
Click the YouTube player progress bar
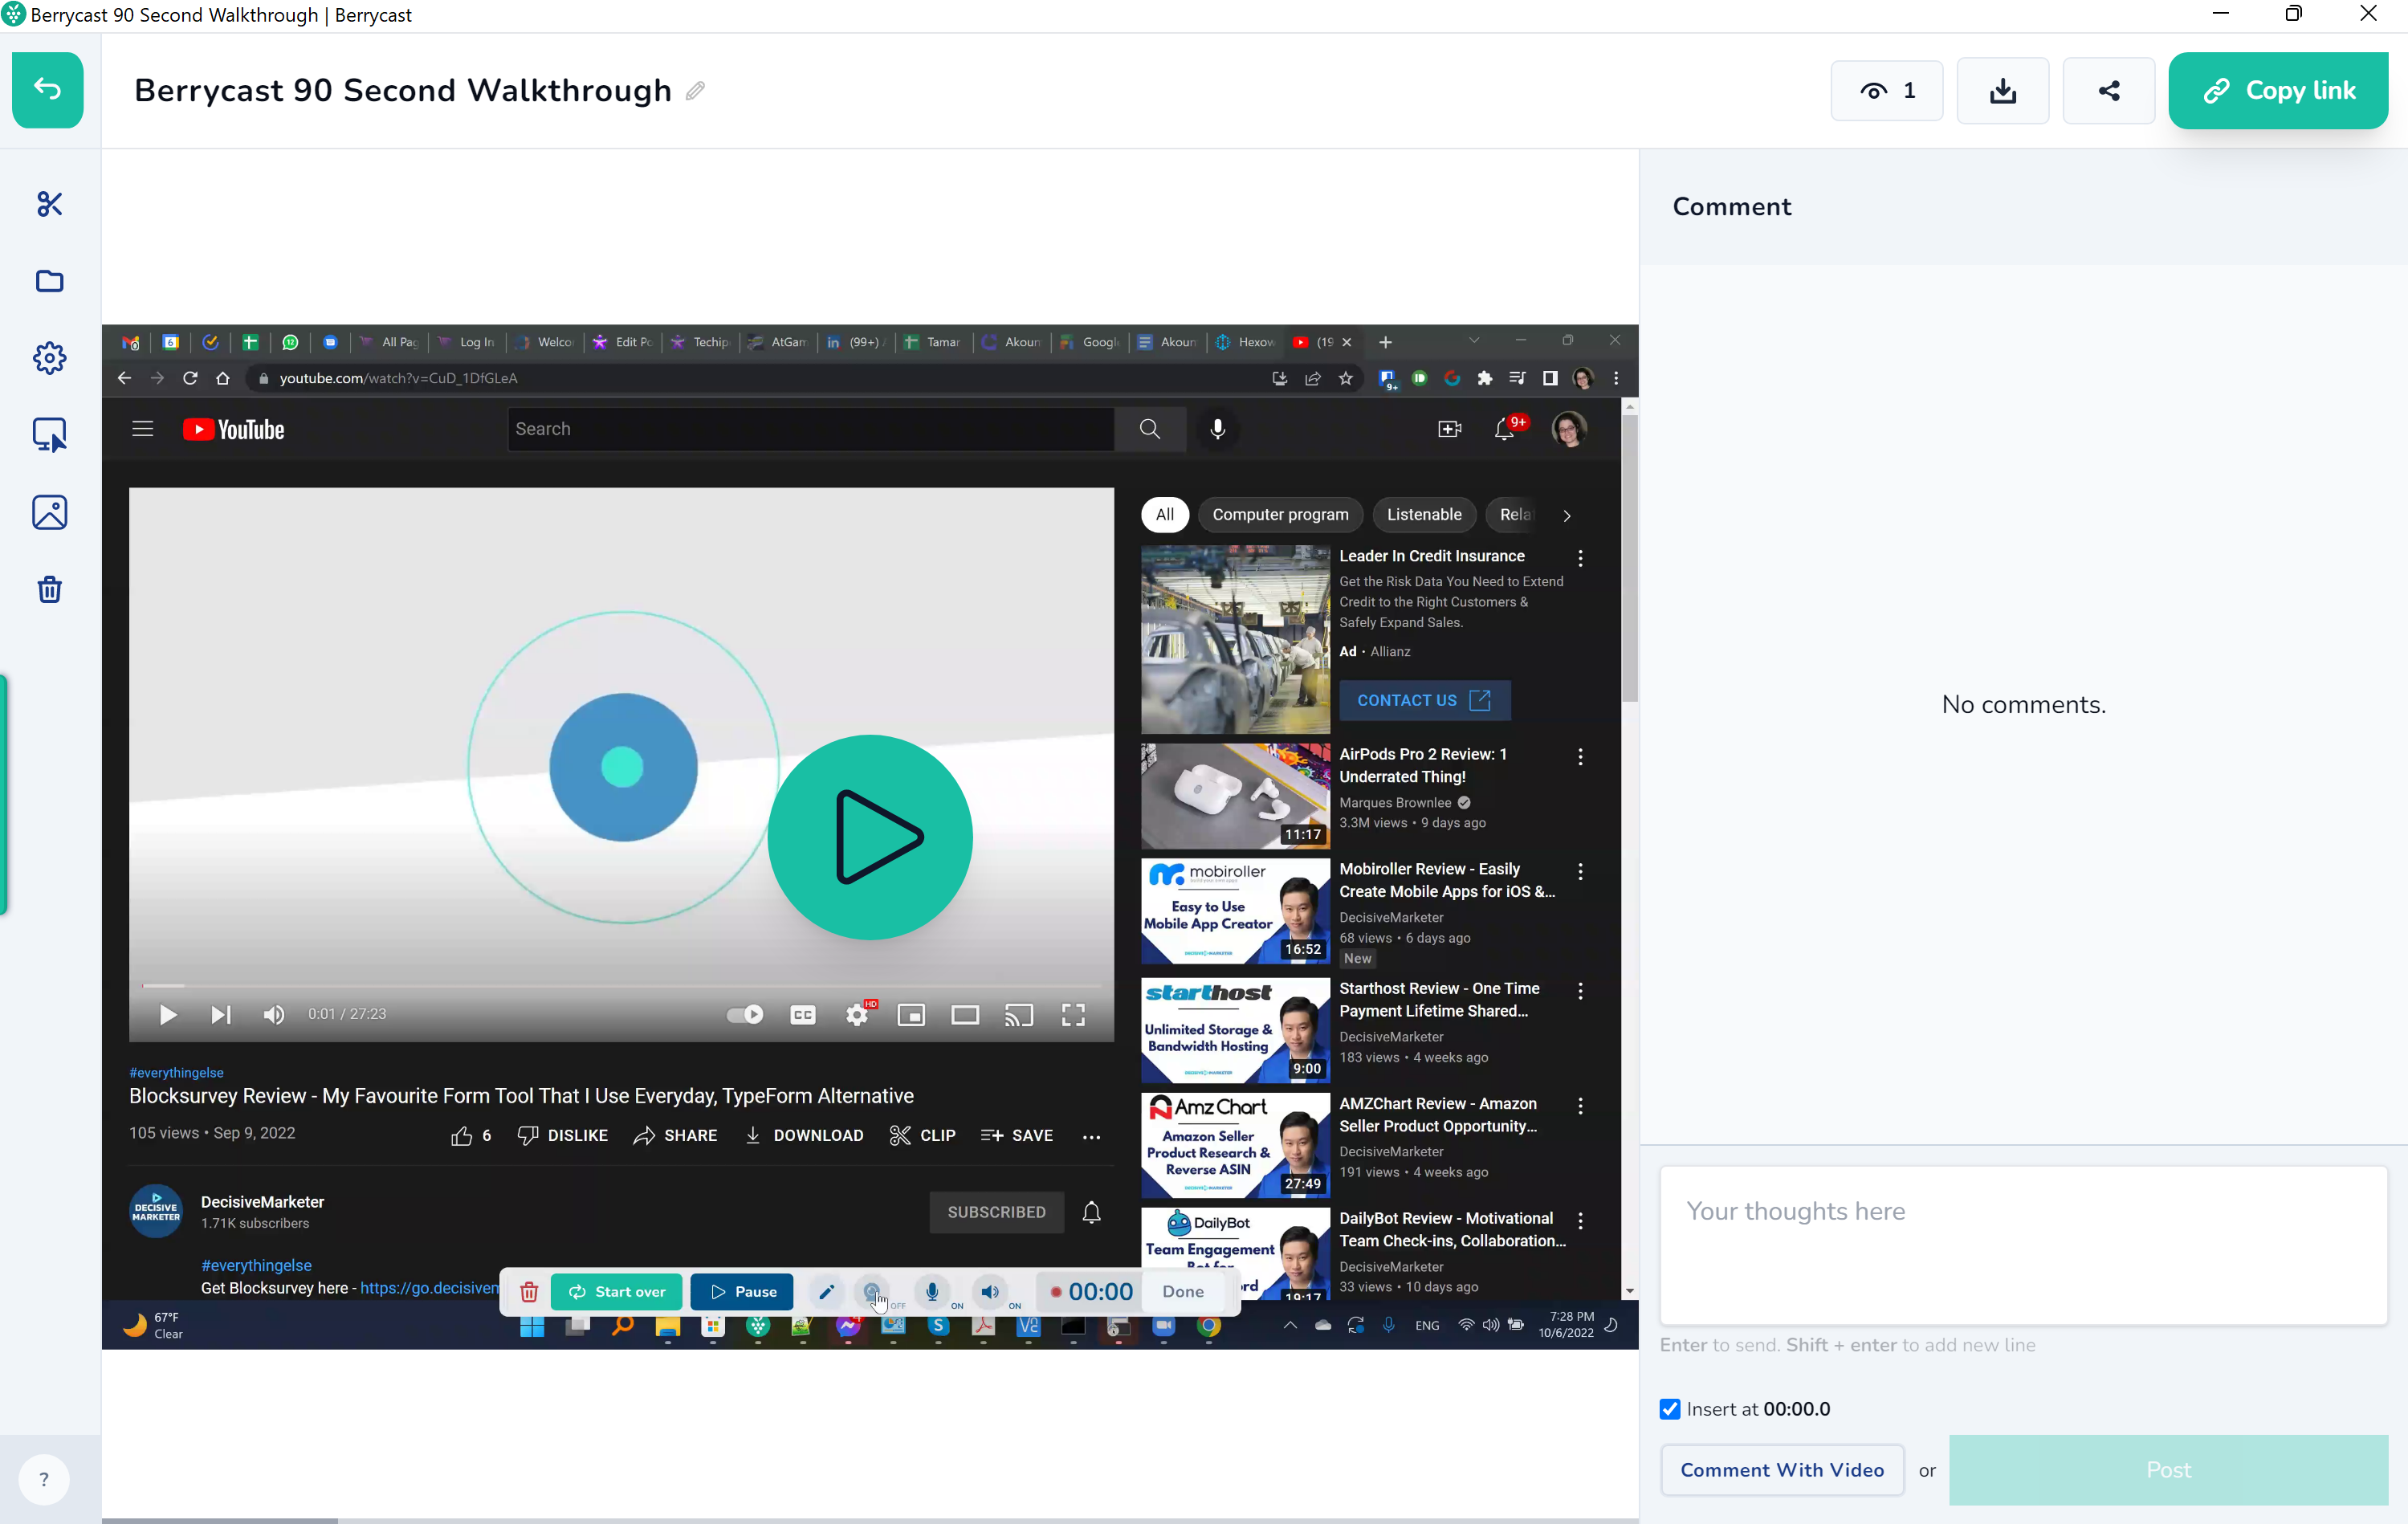622,986
